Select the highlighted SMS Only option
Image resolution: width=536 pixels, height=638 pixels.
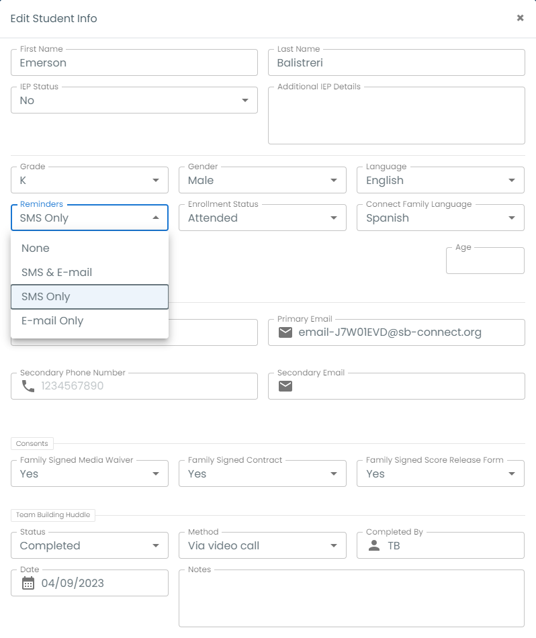[x=46, y=297]
